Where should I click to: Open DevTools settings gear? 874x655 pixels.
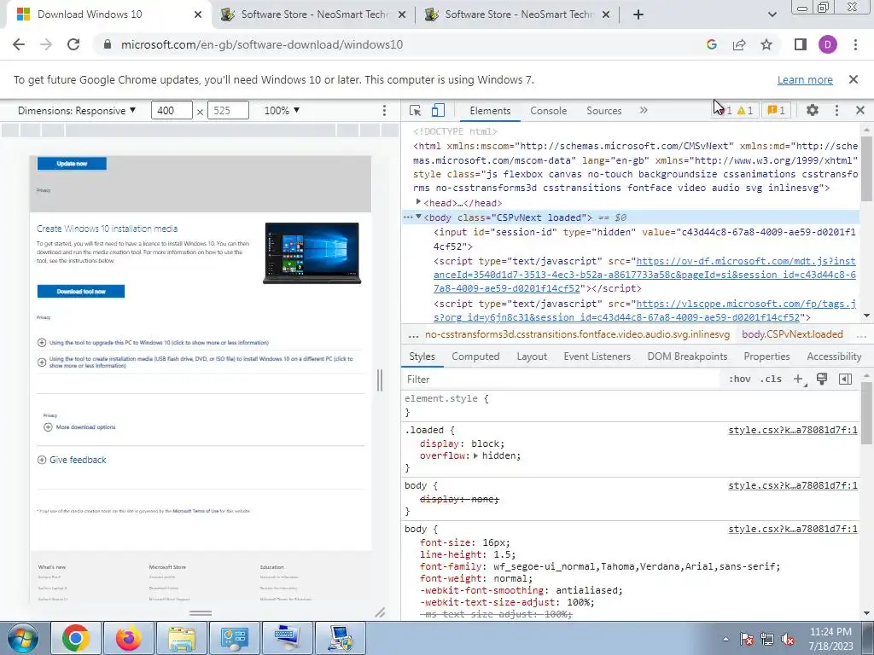813,110
